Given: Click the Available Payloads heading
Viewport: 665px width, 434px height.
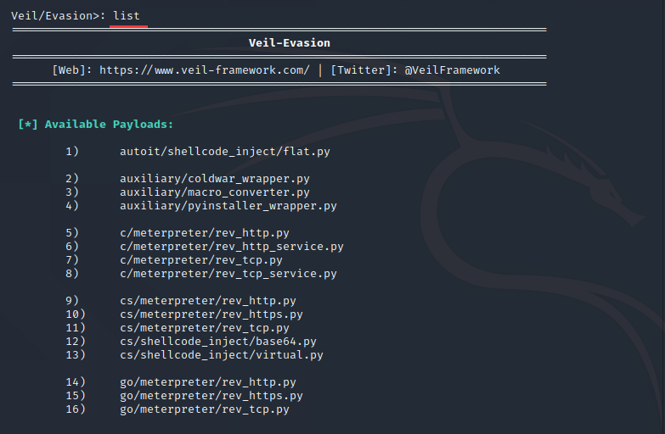Looking at the screenshot, I should (95, 125).
